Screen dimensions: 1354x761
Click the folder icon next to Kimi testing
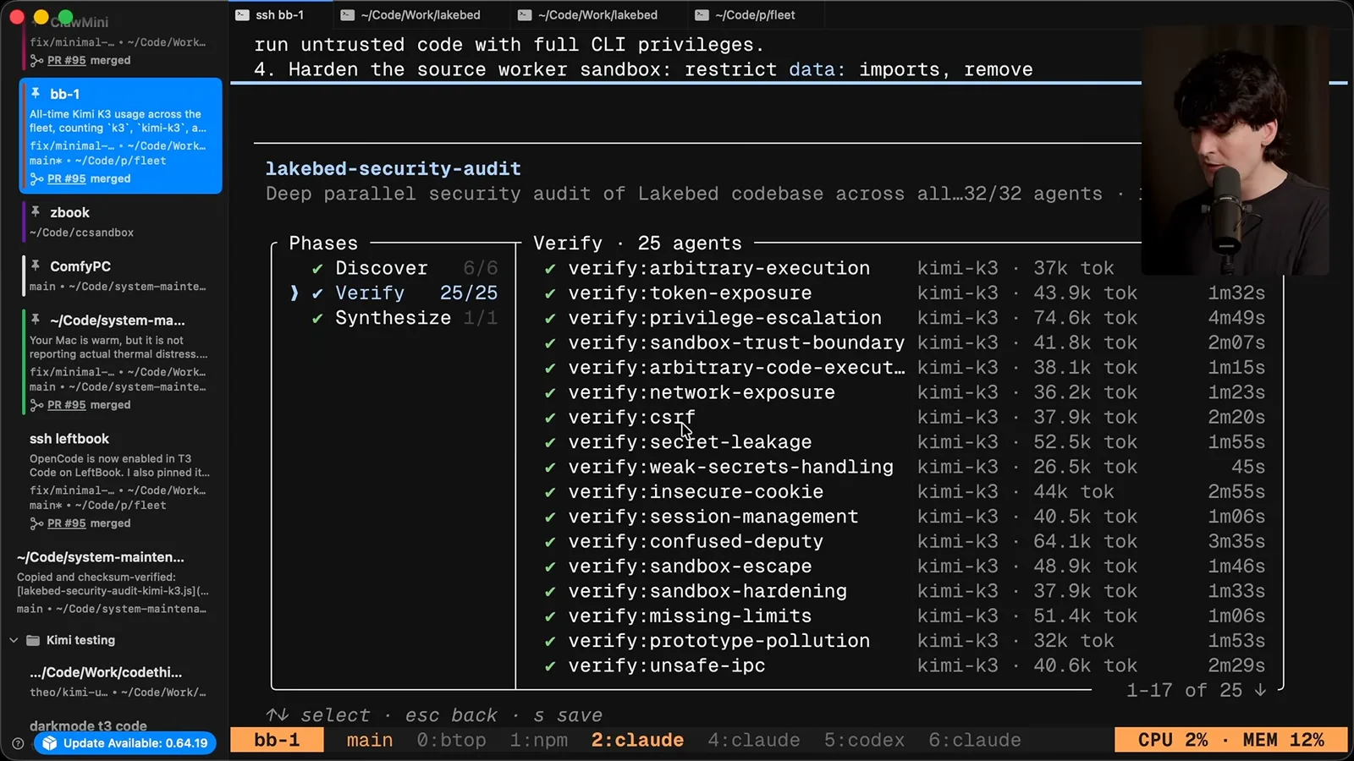click(x=33, y=640)
